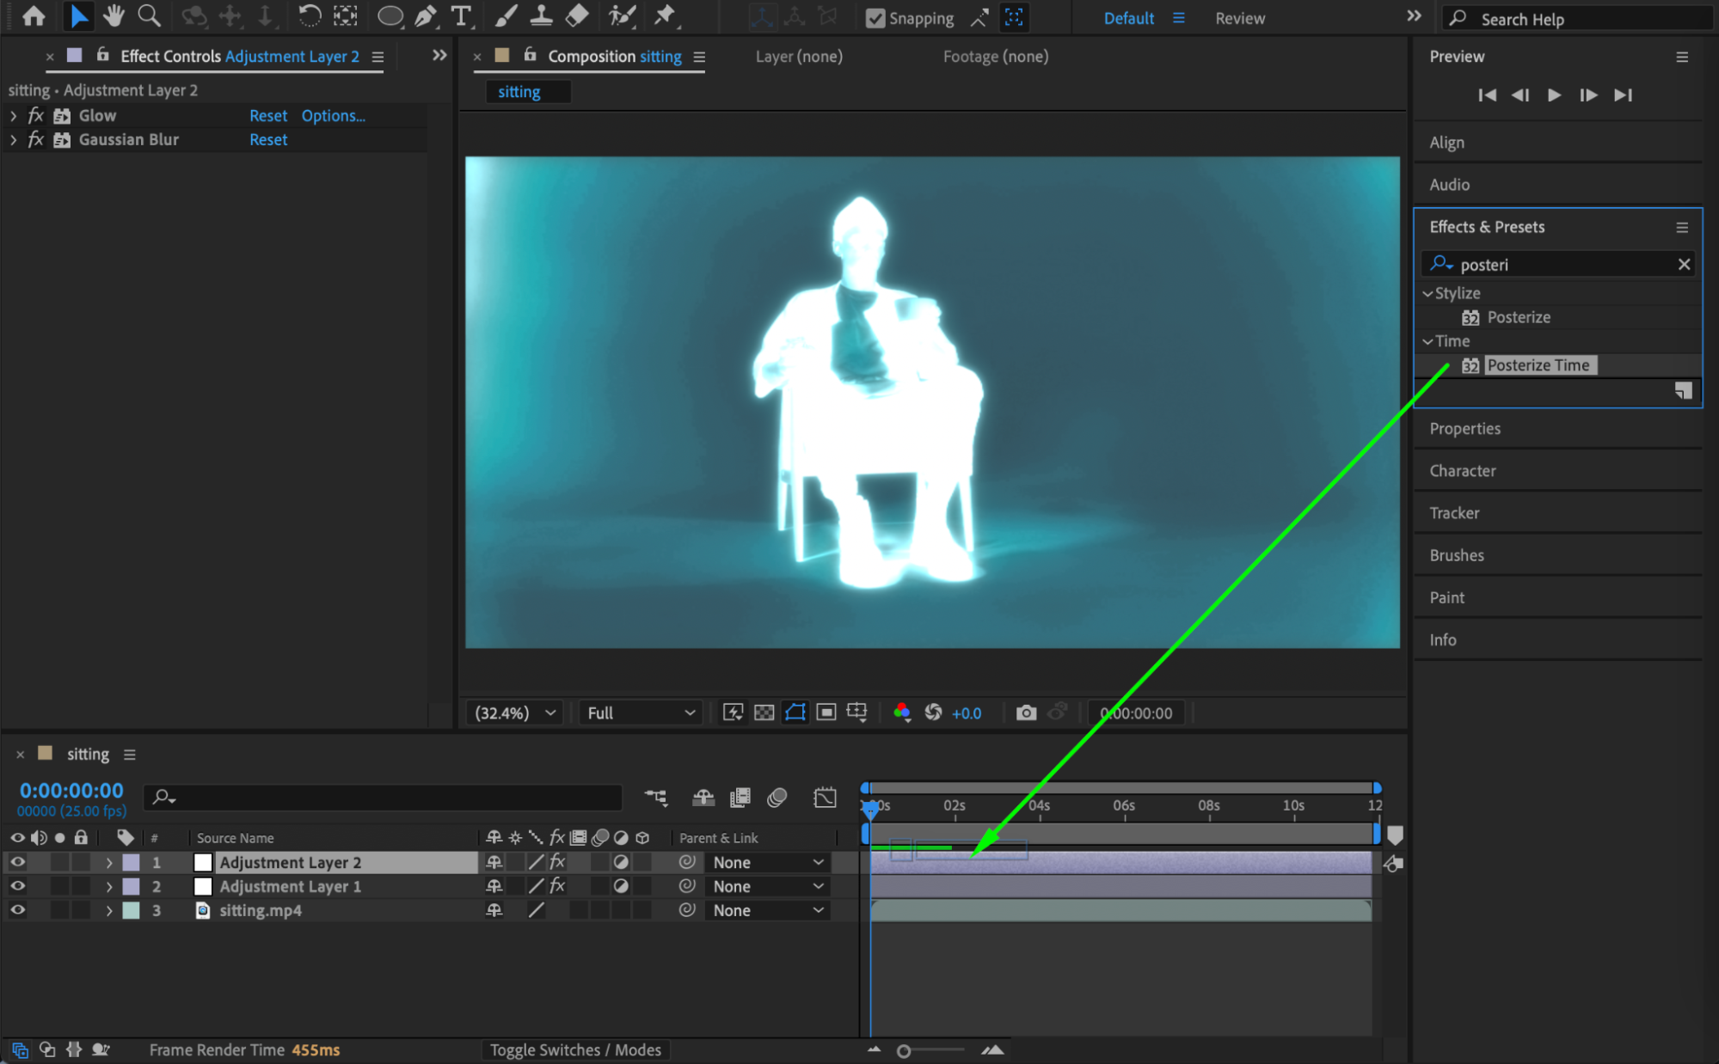This screenshot has height=1064, width=1719.
Task: Expand the Glow effect properties
Action: coord(13,115)
